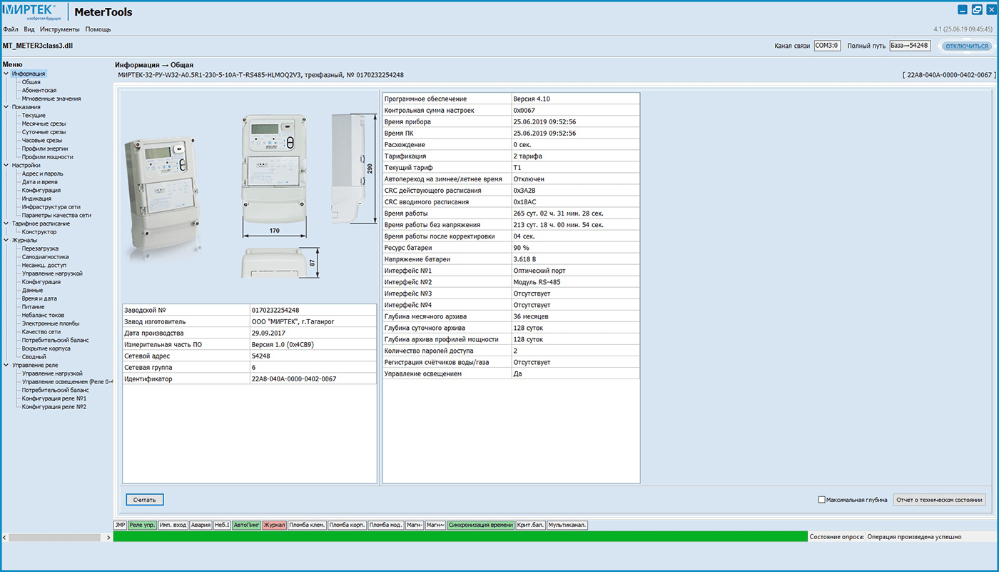Click the Авария status indicator
Screen dimensions: 999x572
click(201, 525)
